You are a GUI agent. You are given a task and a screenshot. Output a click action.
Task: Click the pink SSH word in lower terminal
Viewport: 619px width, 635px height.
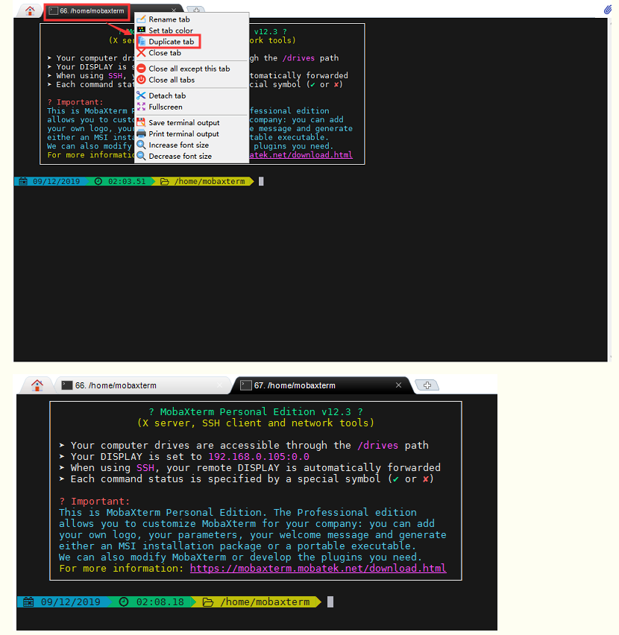145,468
